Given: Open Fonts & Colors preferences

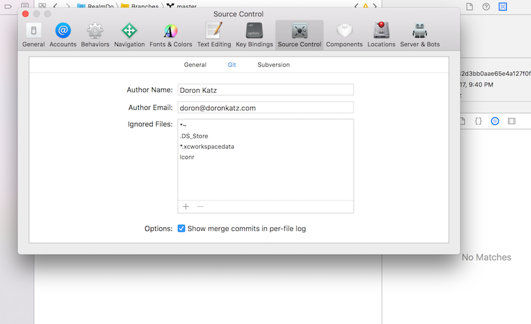Looking at the screenshot, I should click(171, 35).
